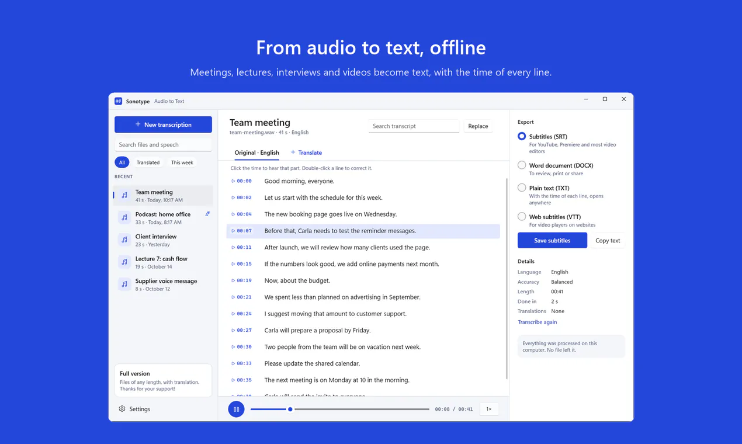Show only files from This week
742x444 pixels.
[x=182, y=162]
